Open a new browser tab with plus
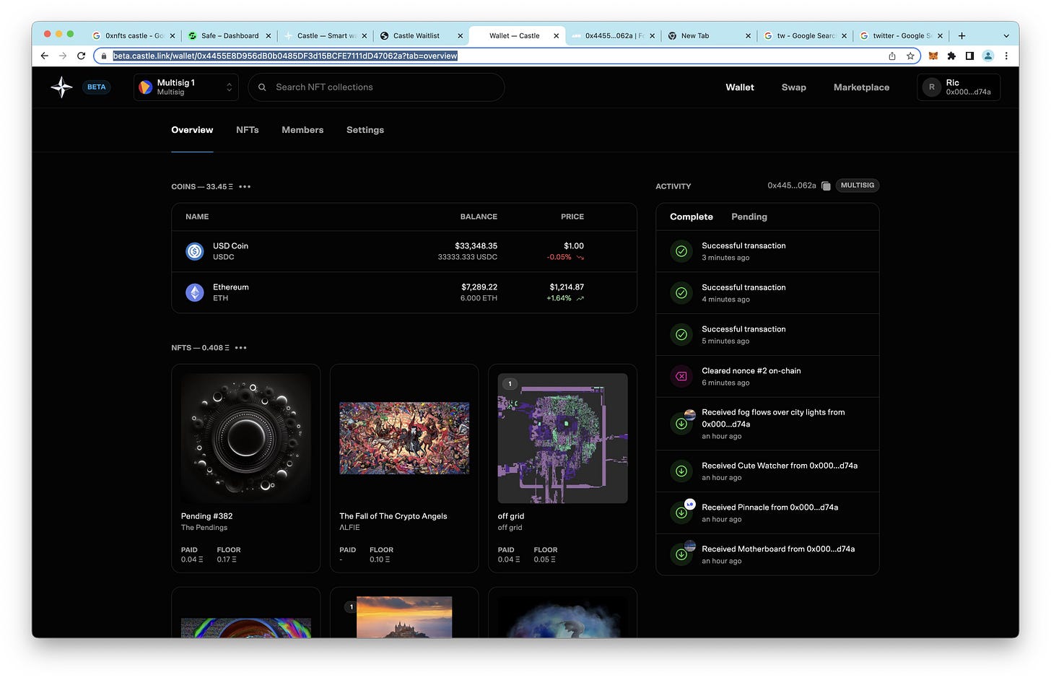 pyautogui.click(x=961, y=35)
